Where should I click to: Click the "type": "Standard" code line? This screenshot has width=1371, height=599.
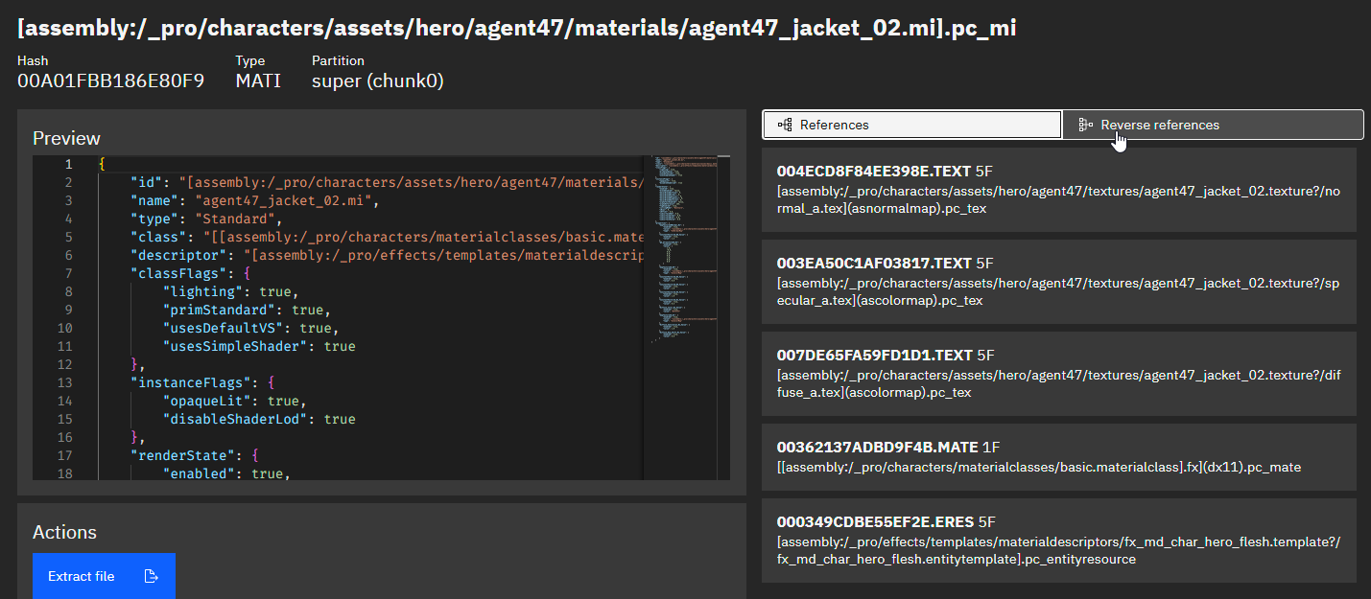(206, 219)
